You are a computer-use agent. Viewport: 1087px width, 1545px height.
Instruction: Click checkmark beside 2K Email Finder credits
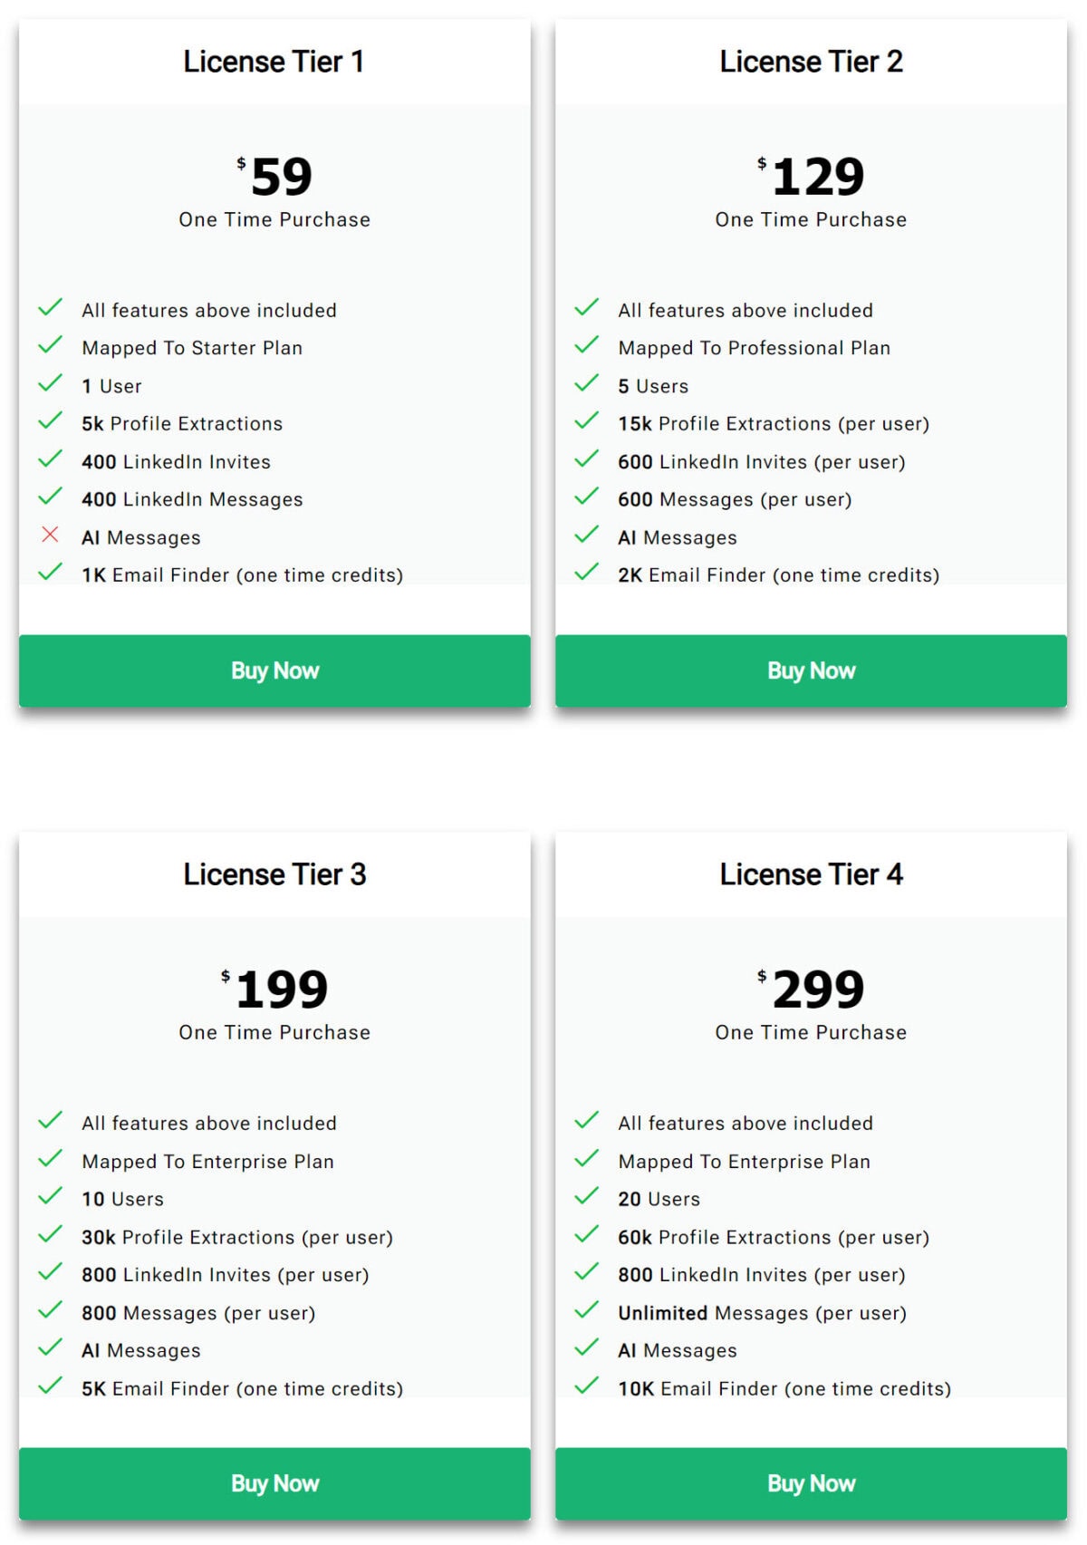click(588, 574)
